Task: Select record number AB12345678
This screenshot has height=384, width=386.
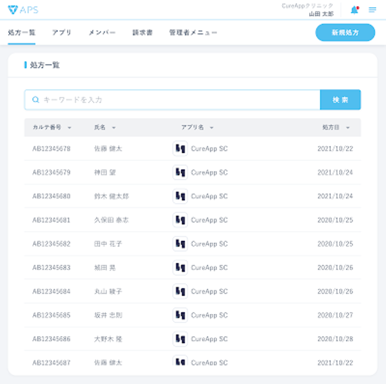Action: pyautogui.click(x=51, y=149)
